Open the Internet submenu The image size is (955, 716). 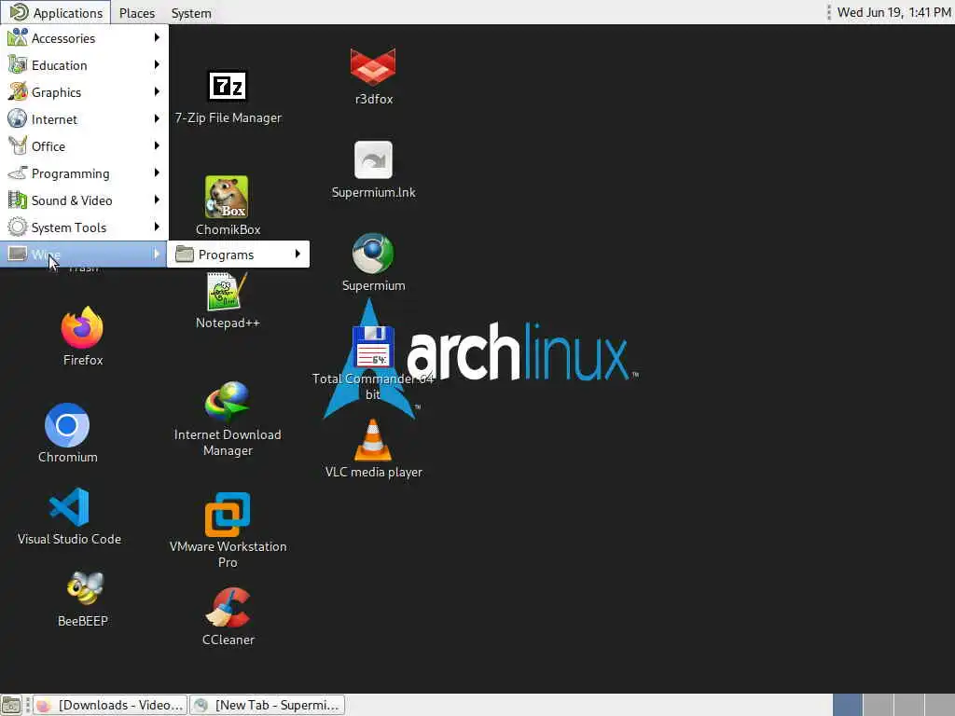(84, 119)
